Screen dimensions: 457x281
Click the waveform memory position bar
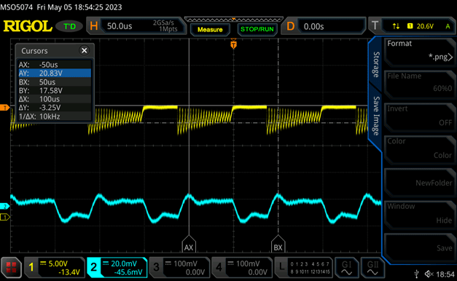pyautogui.click(x=233, y=20)
